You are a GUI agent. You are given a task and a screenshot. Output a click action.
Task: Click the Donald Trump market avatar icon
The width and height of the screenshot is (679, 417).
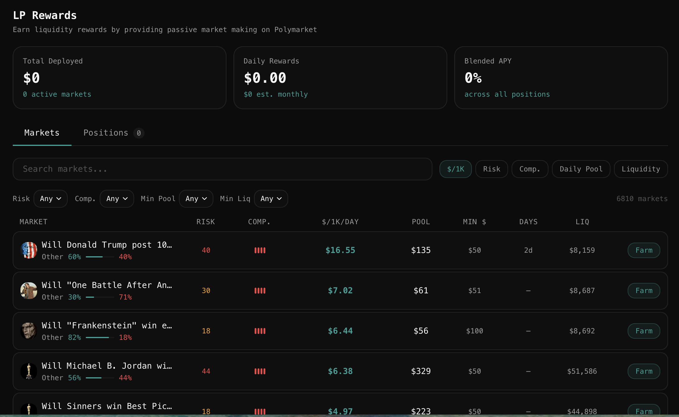(29, 250)
